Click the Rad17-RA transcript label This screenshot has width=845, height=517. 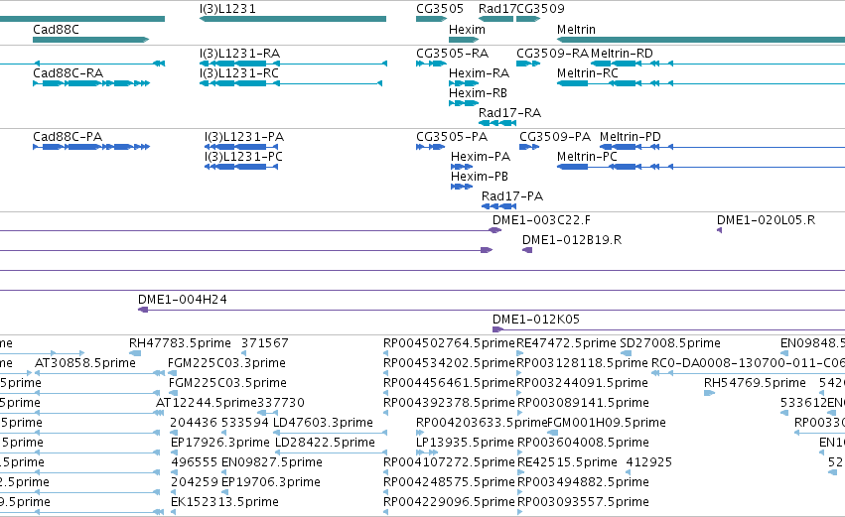[x=509, y=113]
